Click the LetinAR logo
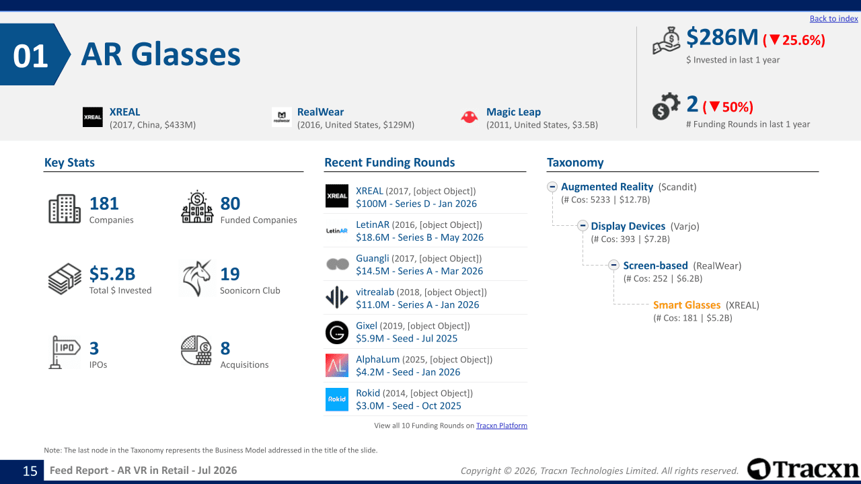 [337, 230]
